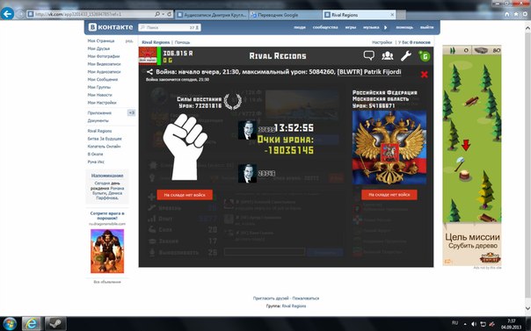Open 'Руна Икс' app in sidebar
The image size is (531, 331).
96,162
